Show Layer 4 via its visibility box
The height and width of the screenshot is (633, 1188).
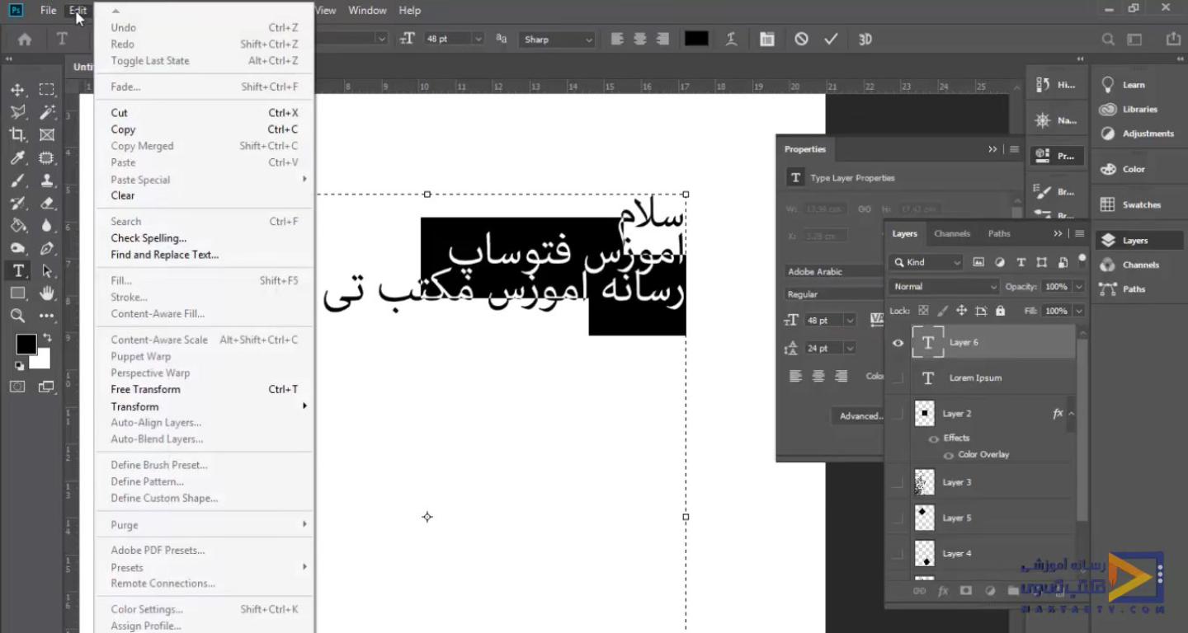898,554
